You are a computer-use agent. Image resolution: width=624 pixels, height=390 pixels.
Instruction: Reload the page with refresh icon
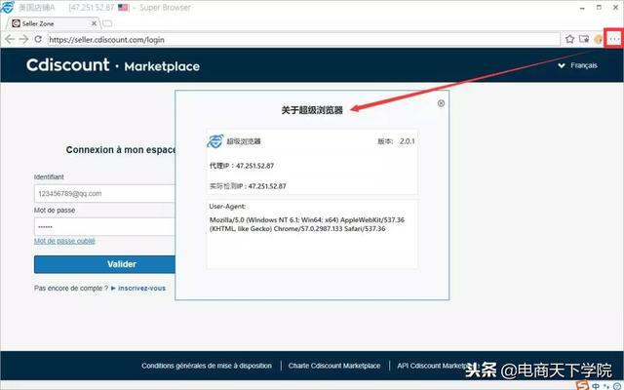point(38,39)
